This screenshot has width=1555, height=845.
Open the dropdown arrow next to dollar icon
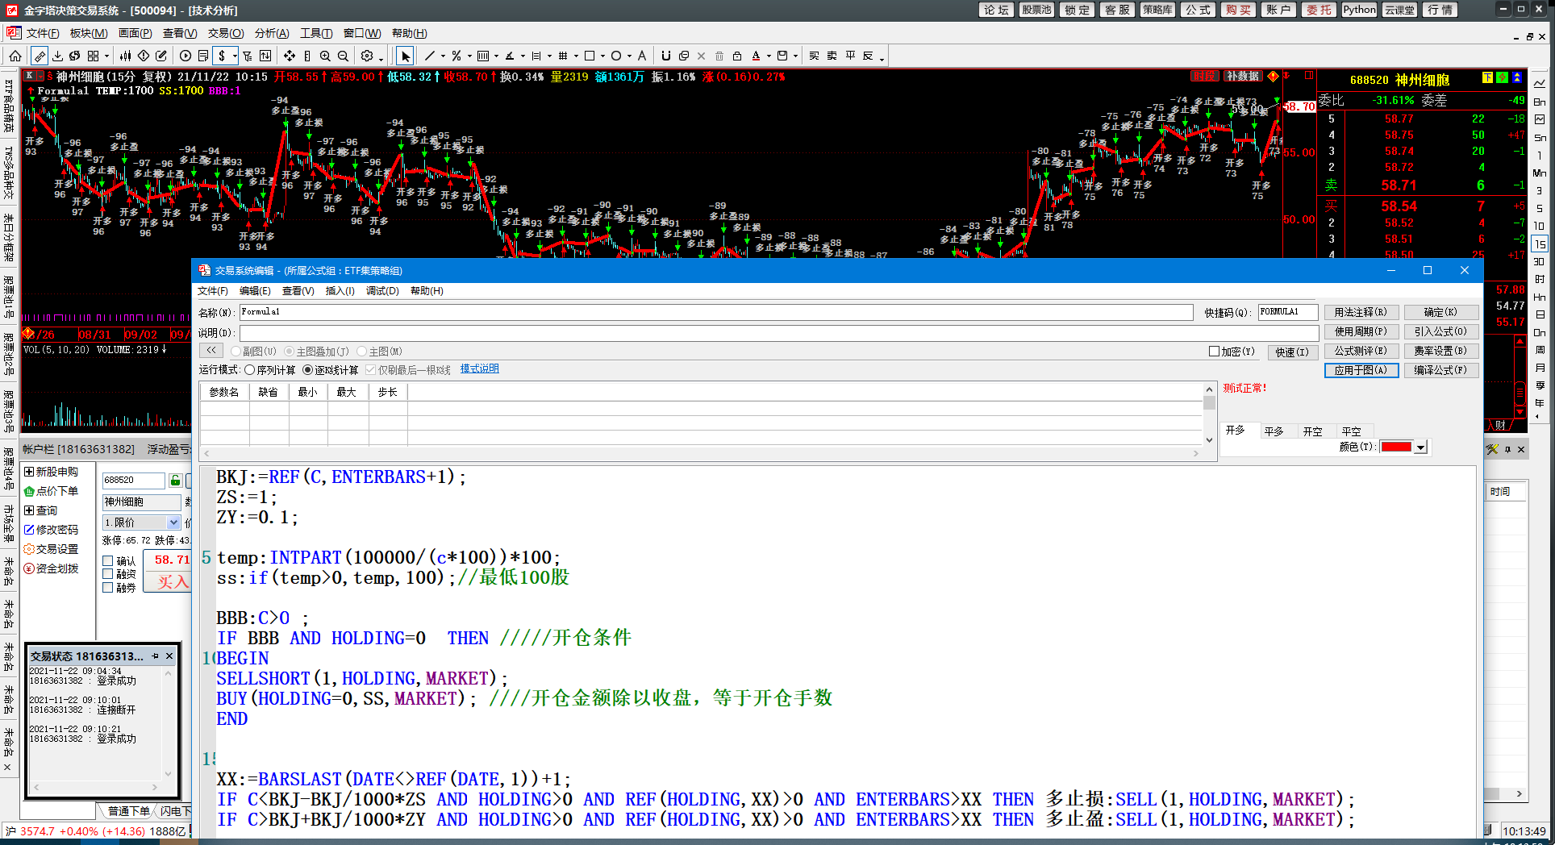pyautogui.click(x=234, y=56)
